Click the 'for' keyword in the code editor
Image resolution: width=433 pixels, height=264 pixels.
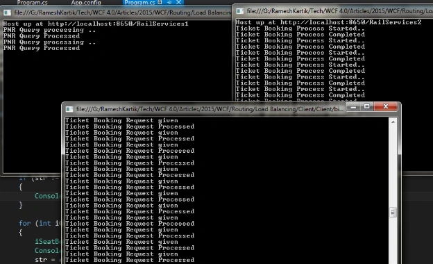[x=24, y=223]
